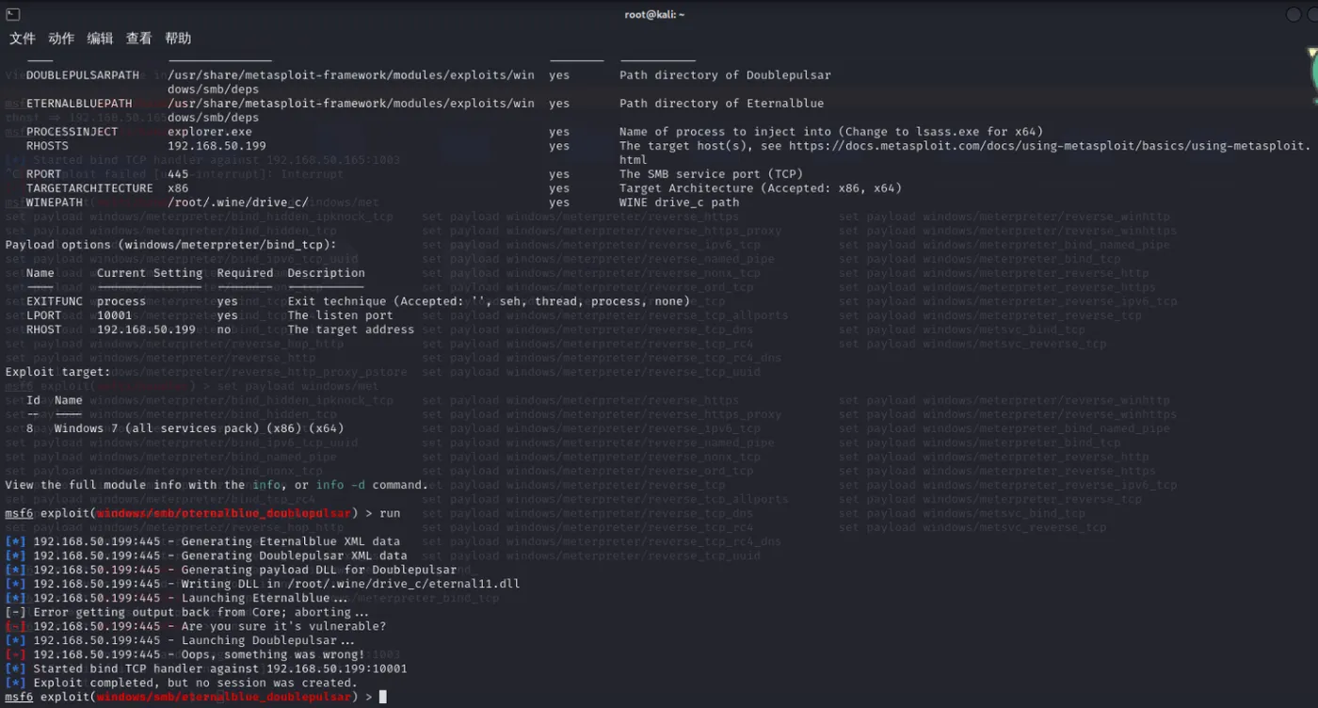Image resolution: width=1318 pixels, height=708 pixels.
Task: Click the 'The listen port' description
Action: [341, 315]
